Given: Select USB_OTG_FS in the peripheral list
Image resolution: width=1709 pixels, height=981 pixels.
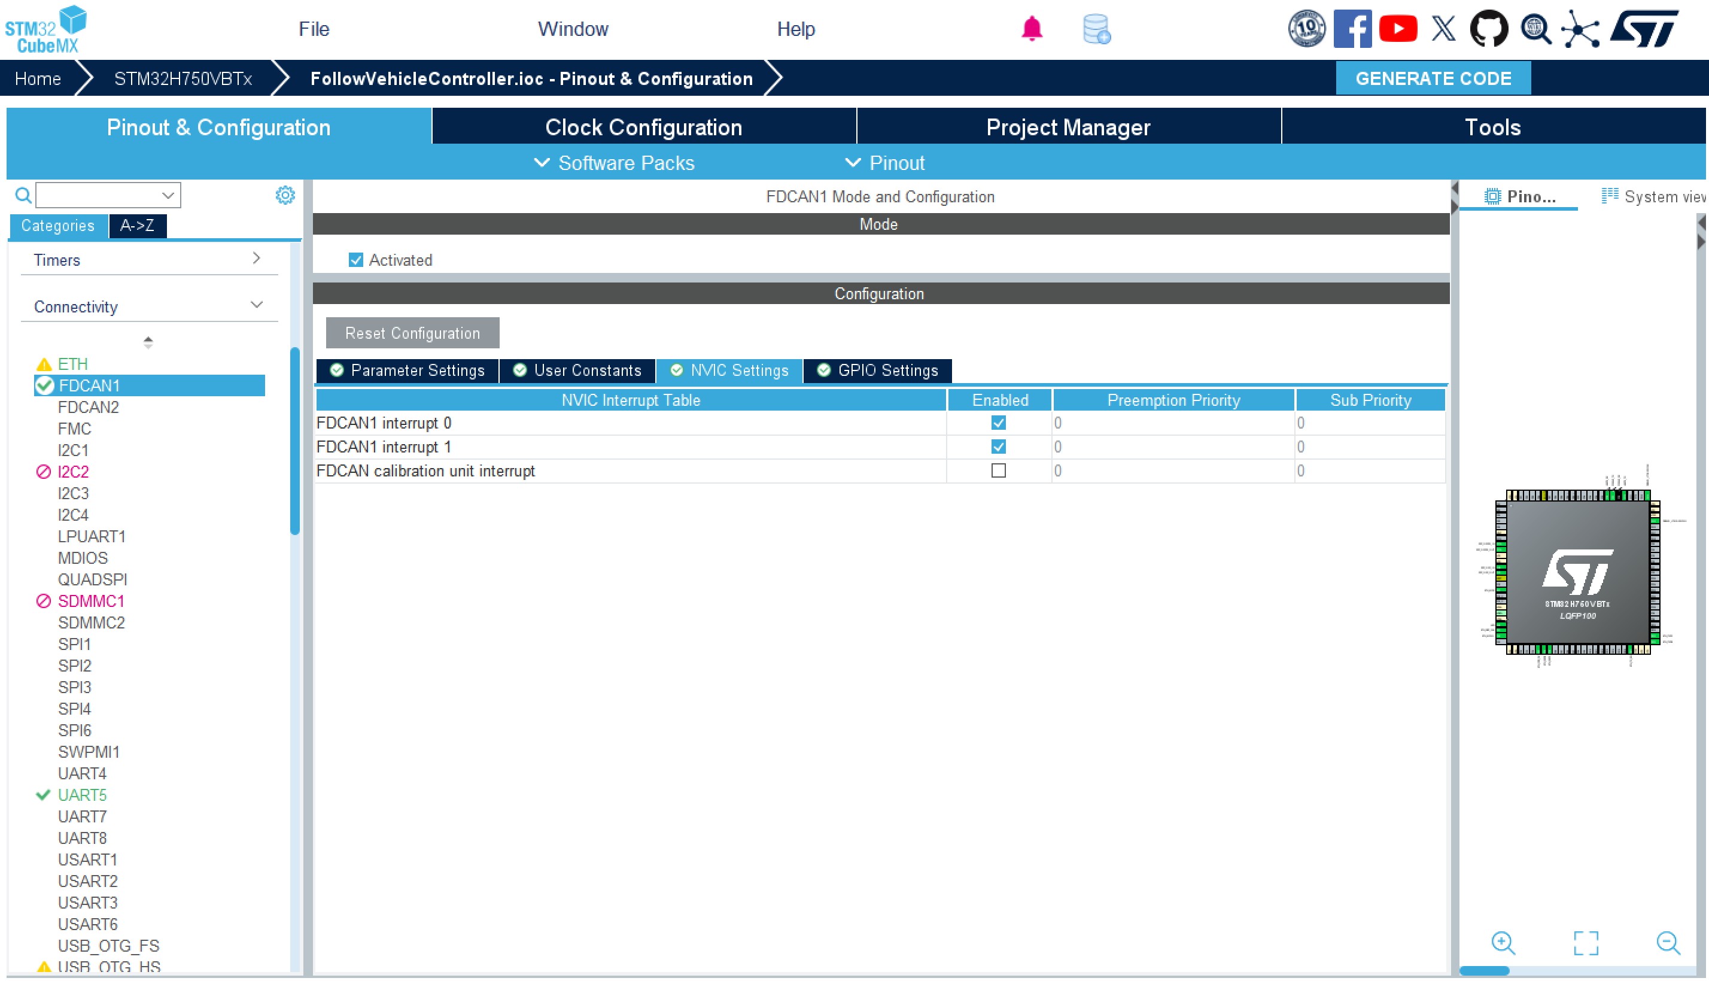Looking at the screenshot, I should click(108, 946).
